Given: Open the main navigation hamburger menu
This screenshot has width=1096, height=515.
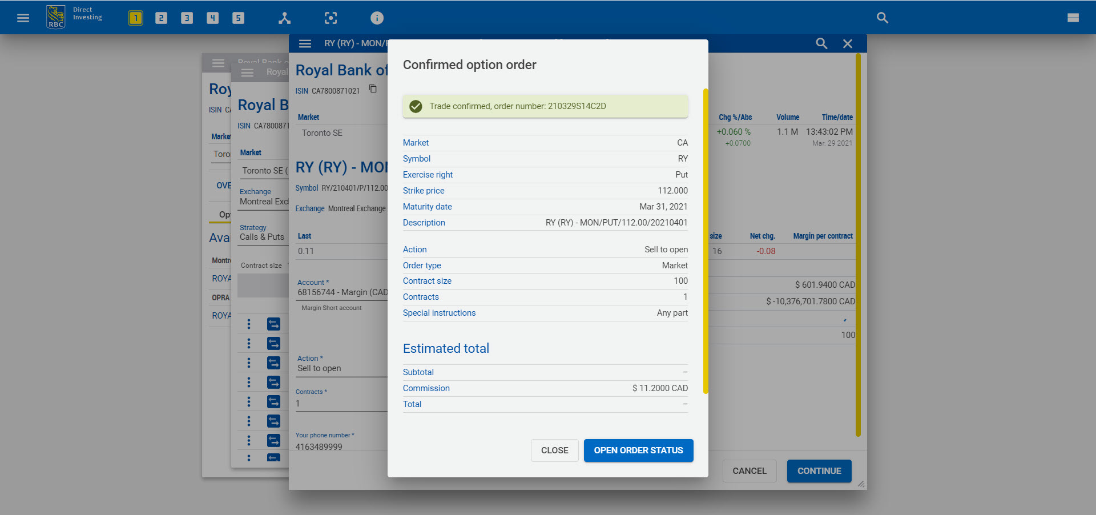Looking at the screenshot, I should [23, 17].
